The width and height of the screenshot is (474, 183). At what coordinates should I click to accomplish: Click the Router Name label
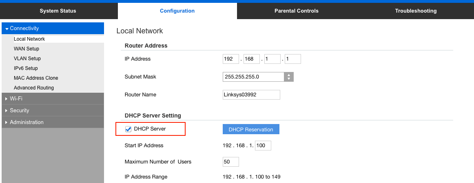pyautogui.click(x=140, y=94)
